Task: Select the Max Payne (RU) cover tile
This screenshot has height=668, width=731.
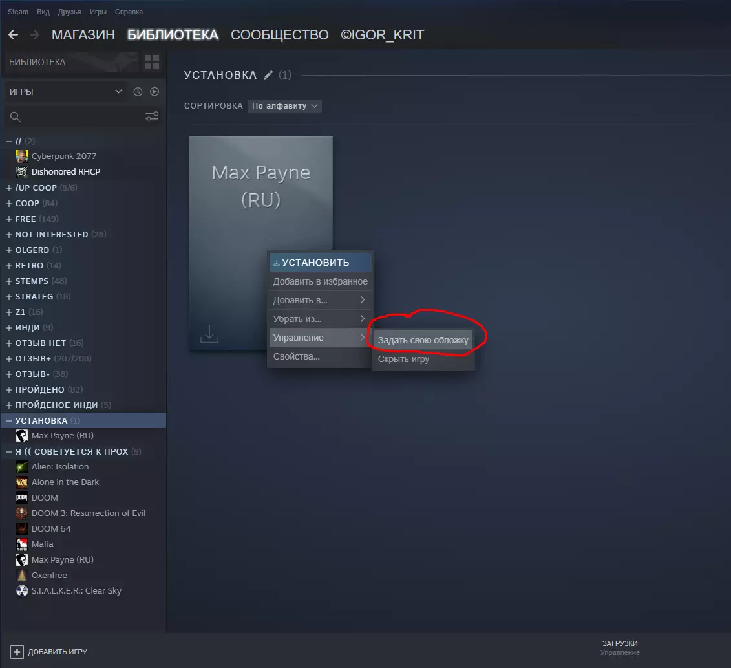Action: (x=261, y=243)
